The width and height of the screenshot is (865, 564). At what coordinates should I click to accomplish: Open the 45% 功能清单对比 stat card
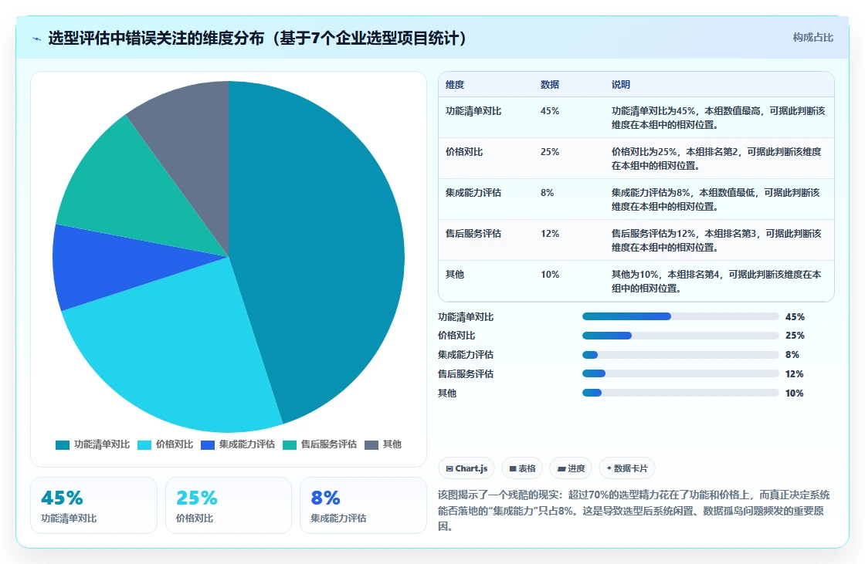[93, 505]
